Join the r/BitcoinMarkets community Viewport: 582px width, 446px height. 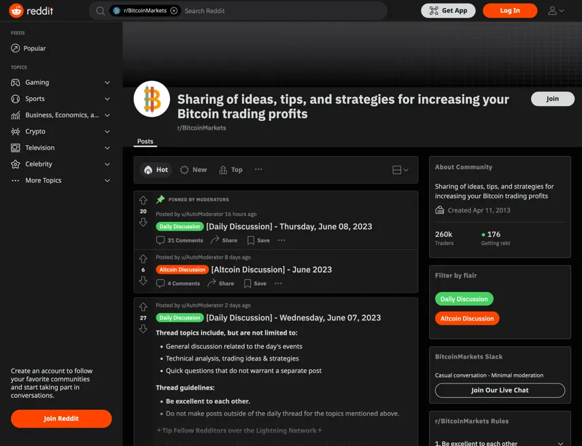click(552, 98)
